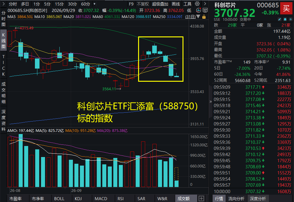The width and height of the screenshot is (294, 202).
Task: Click the 市盈率TTM value 149
Action: [247, 62]
